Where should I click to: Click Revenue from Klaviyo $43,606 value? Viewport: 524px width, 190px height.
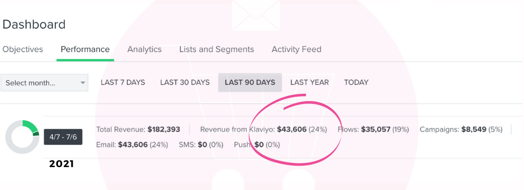292,130
